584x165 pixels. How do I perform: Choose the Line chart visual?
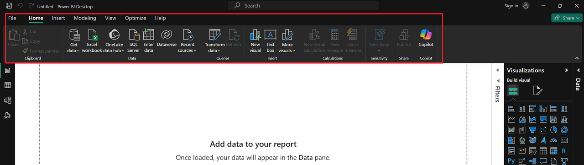(x=511, y=120)
